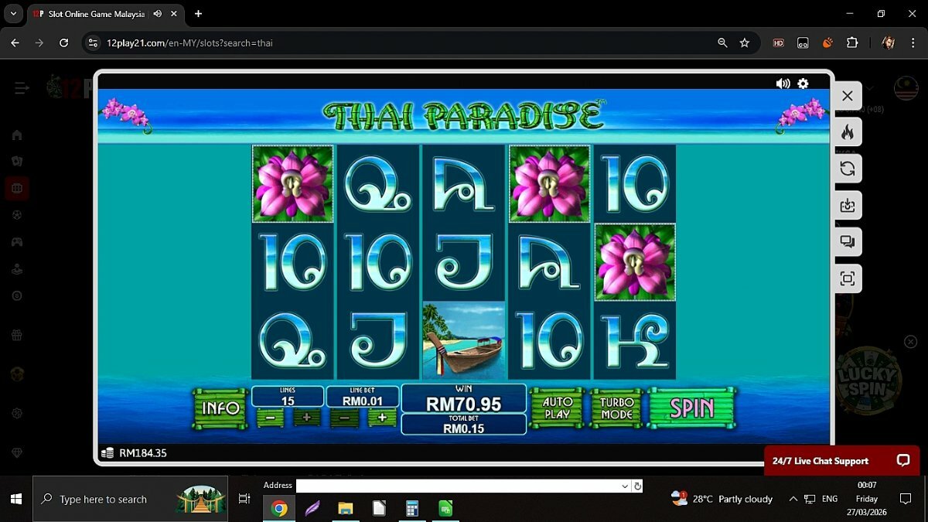Screen dimensions: 928x522
Task: Increase line bet with plus button
Action: 382,418
